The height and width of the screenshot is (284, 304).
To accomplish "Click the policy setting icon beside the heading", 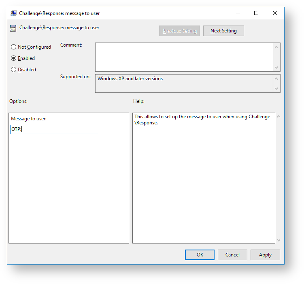I will point(13,28).
